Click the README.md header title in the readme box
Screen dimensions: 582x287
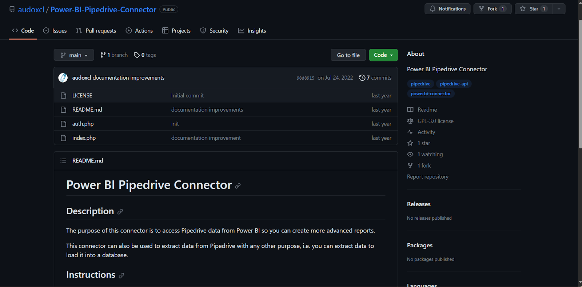[88, 160]
